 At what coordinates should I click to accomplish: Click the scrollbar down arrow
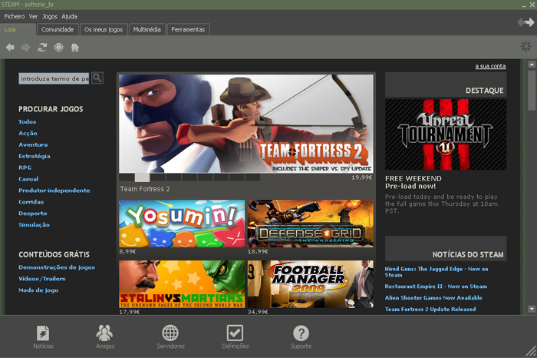(x=532, y=309)
